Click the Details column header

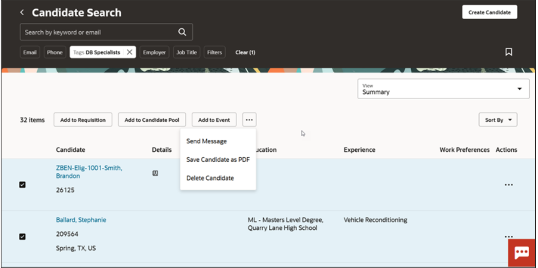click(162, 149)
